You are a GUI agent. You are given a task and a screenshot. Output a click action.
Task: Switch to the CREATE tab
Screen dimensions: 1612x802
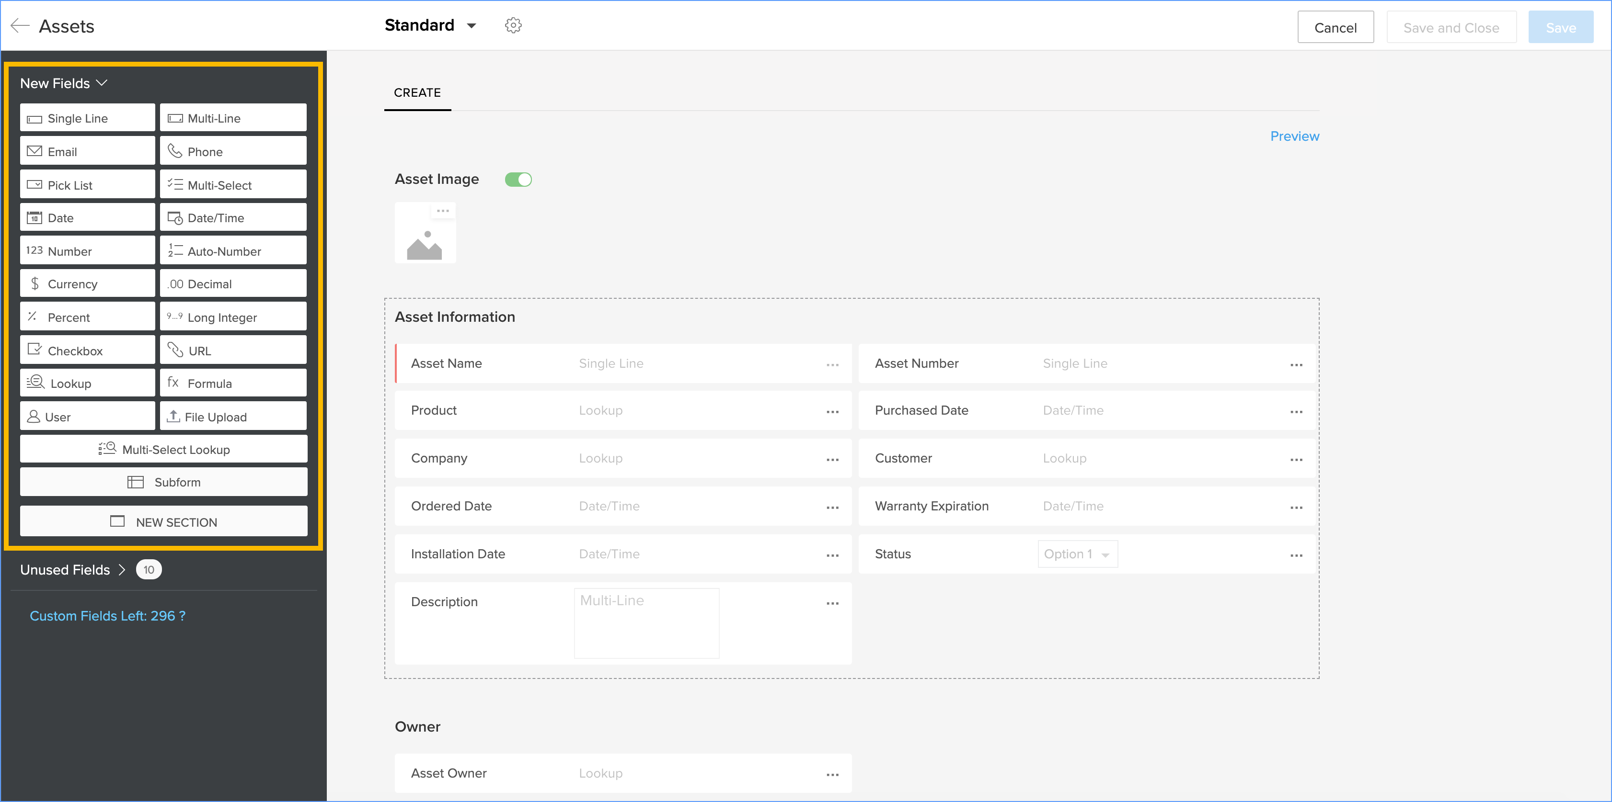[x=417, y=92]
